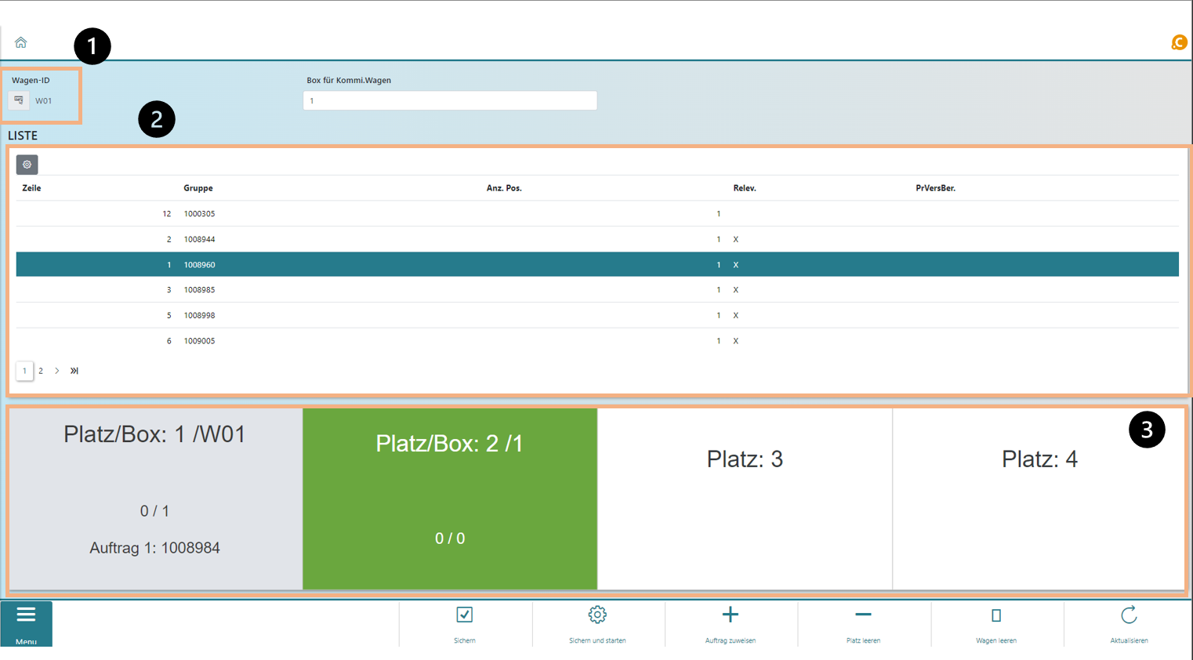Click the Box für Kommi.Wagen input field

click(450, 100)
